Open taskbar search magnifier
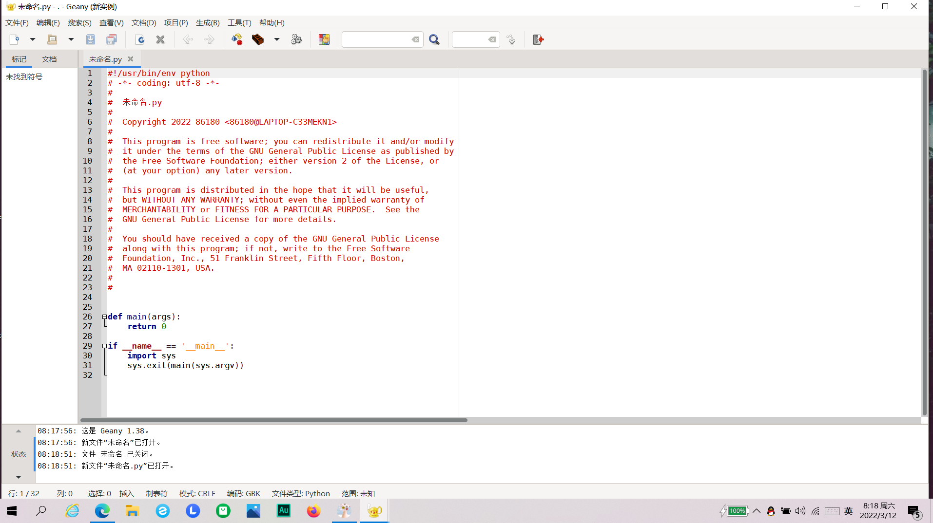Image resolution: width=933 pixels, height=523 pixels. pyautogui.click(x=41, y=511)
